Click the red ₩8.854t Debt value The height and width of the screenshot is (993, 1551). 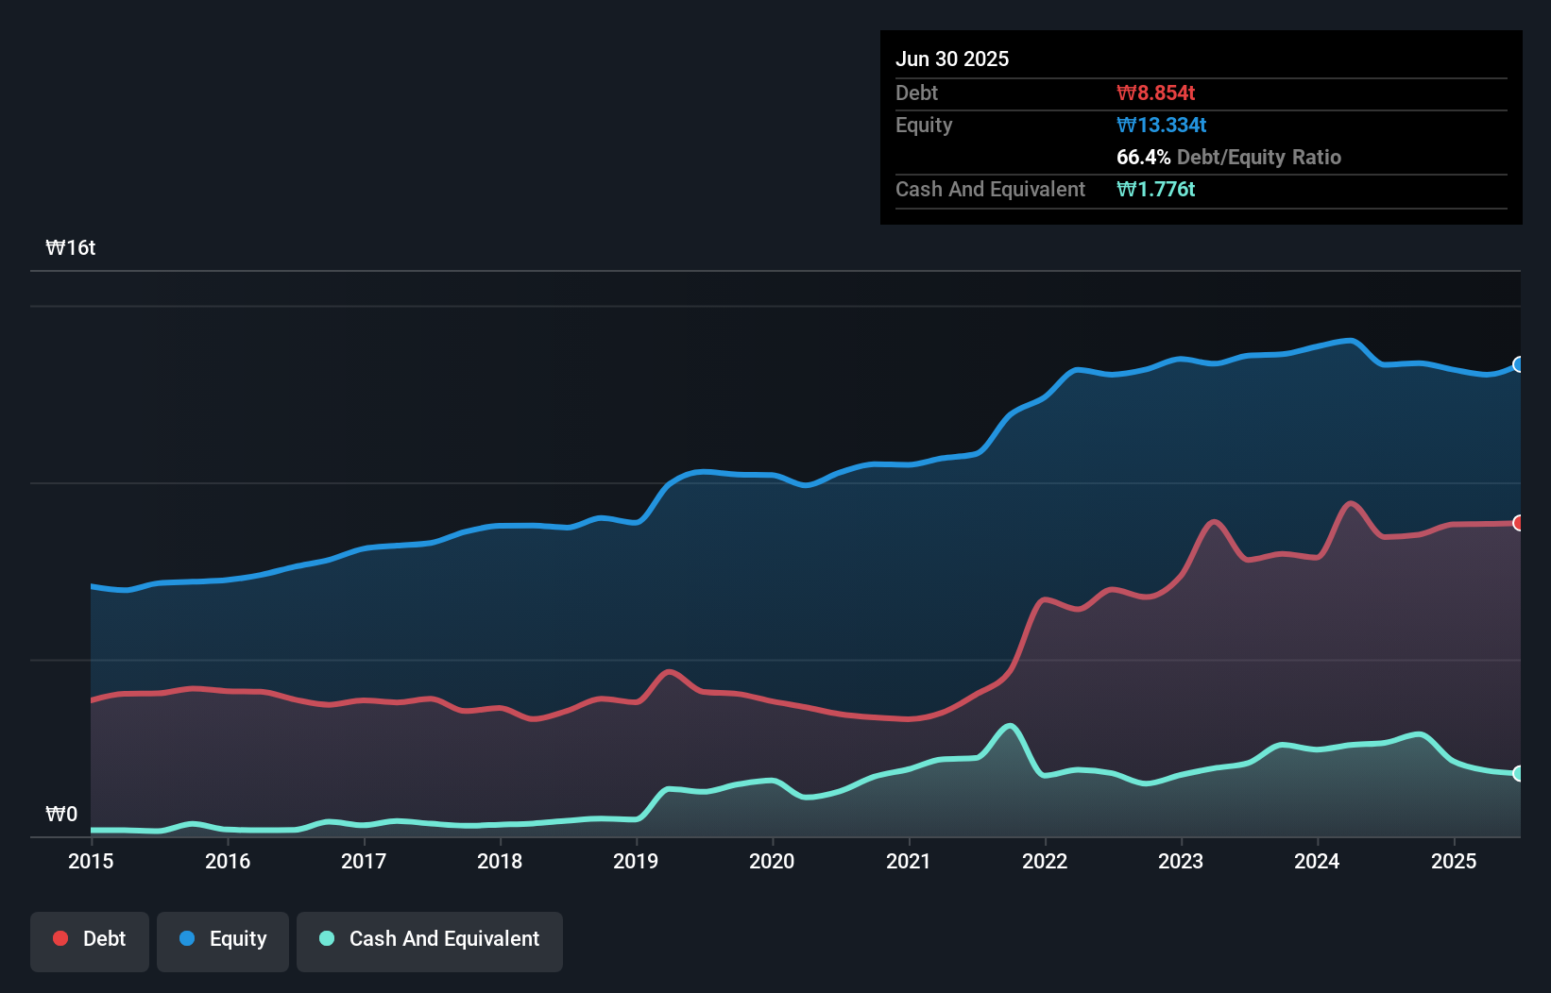click(1156, 93)
